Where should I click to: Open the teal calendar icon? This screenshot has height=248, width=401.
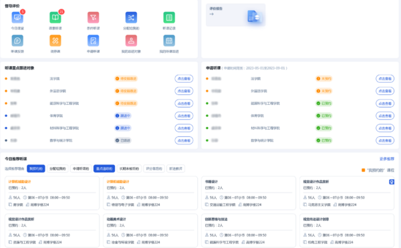169,41
